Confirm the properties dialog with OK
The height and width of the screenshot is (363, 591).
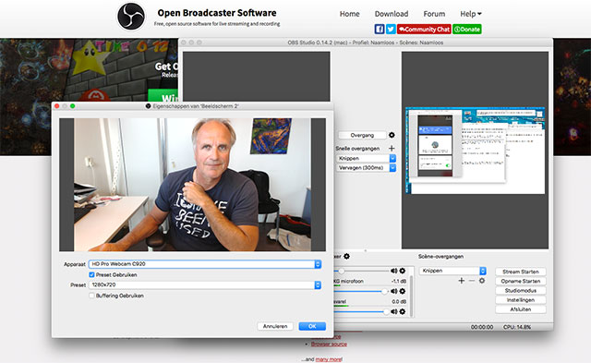tap(312, 326)
